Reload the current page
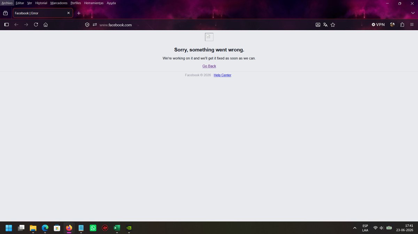Screen dimensions: 418x234 click(36, 25)
